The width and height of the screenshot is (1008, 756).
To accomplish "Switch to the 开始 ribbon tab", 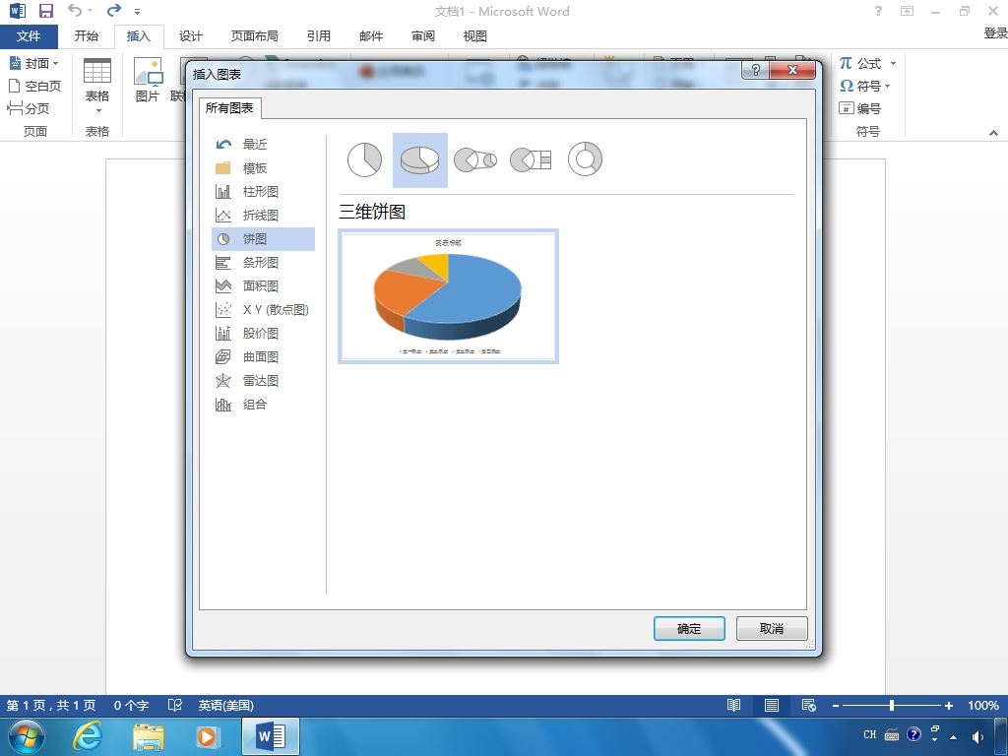I will tap(87, 36).
